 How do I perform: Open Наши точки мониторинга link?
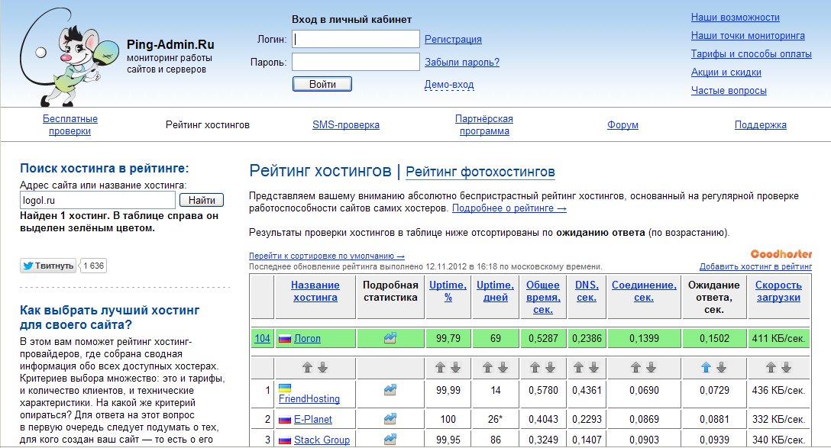748,35
